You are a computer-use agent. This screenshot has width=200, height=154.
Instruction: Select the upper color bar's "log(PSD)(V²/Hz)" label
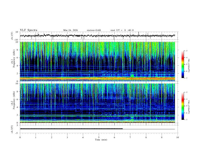tap(189, 66)
